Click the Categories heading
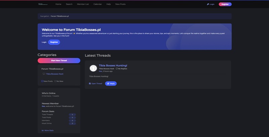269x137 pixels. coord(47,55)
